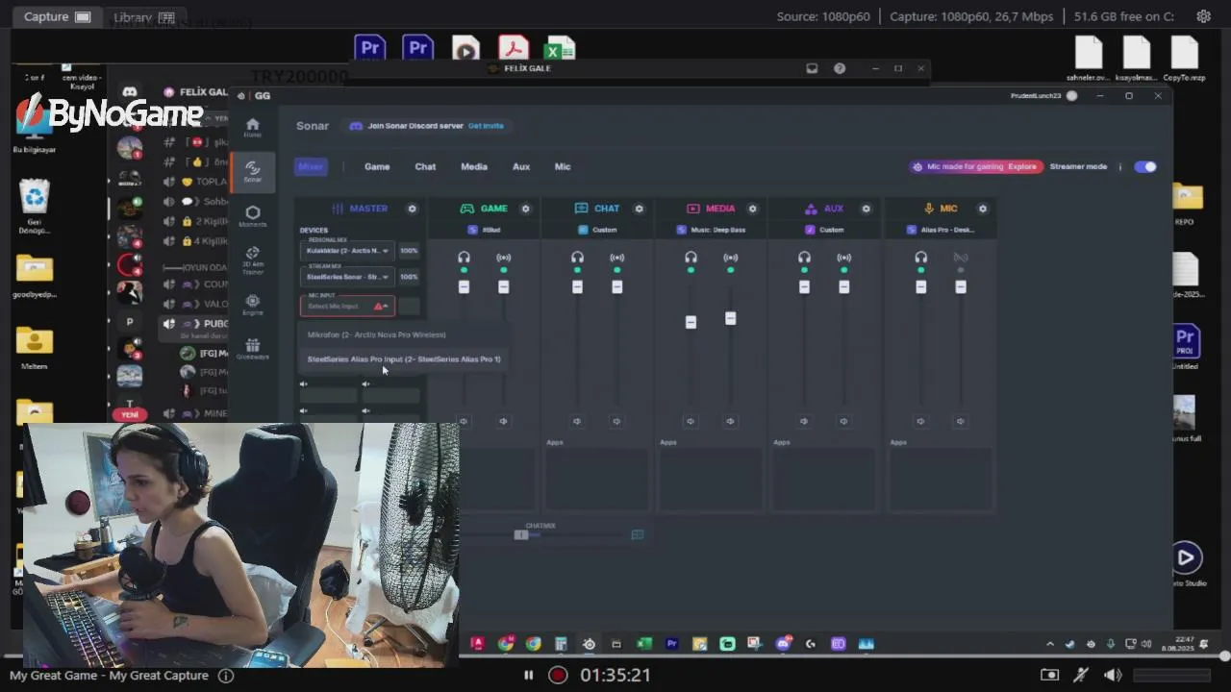Enable MIC stream broadcast icon
Viewport: 1231px width, 692px height.
click(960, 257)
